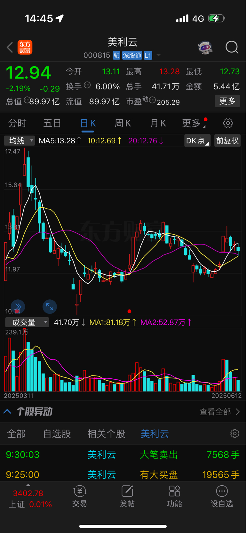Tap the 融 margin badge
Image resolution: width=246 pixels, height=533 pixels.
(x=116, y=55)
